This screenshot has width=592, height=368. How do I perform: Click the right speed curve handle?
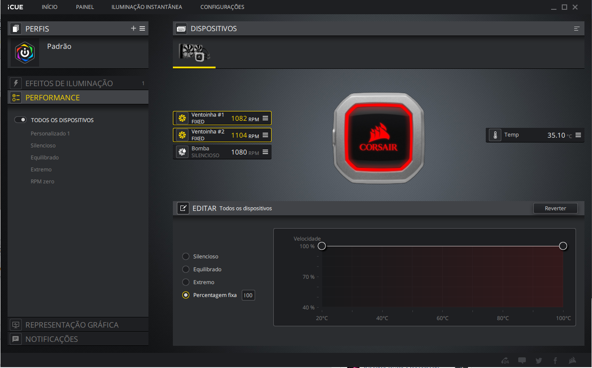(x=563, y=246)
